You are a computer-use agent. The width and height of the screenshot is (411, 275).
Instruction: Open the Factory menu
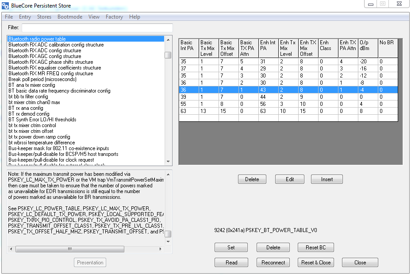114,17
